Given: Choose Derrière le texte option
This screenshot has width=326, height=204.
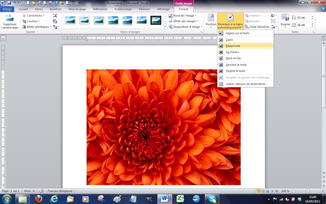Looking at the screenshot, I should 246,65.
